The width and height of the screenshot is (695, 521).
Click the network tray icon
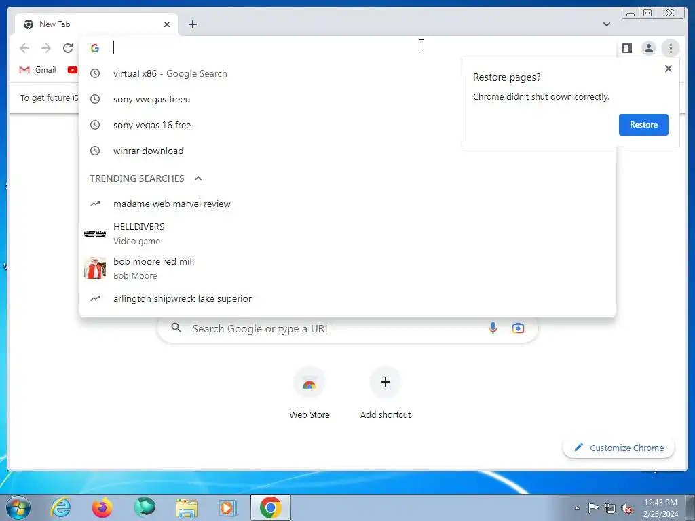(610, 508)
